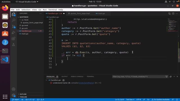The width and height of the screenshot is (180, 101).
Task: Open editor More Actions ellipsis
Action: 177,13
